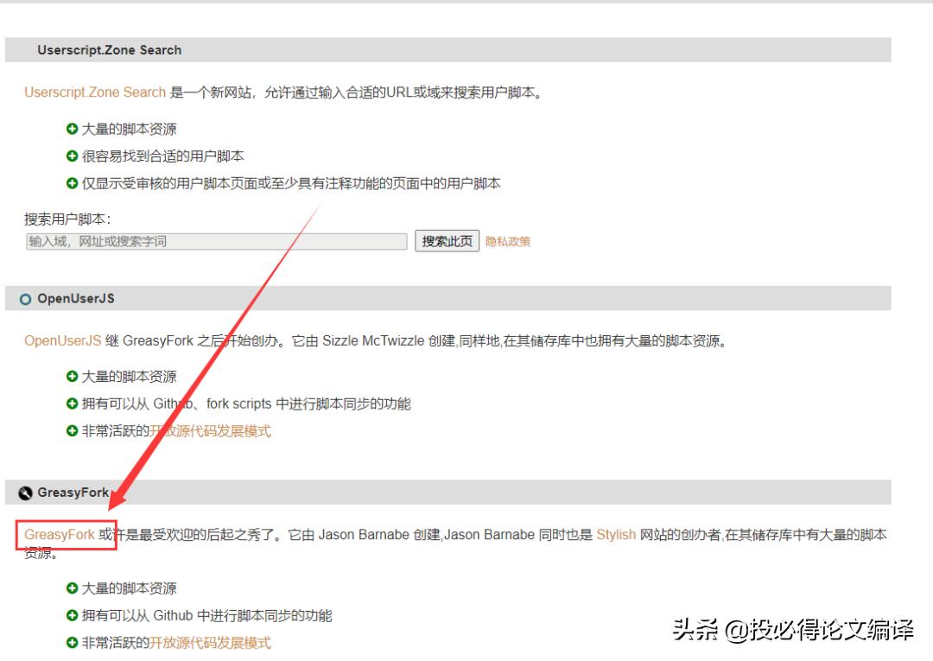Screen dimensions: 933x661
Task: Click the GreasyFork black logo icon
Action: click(25, 493)
